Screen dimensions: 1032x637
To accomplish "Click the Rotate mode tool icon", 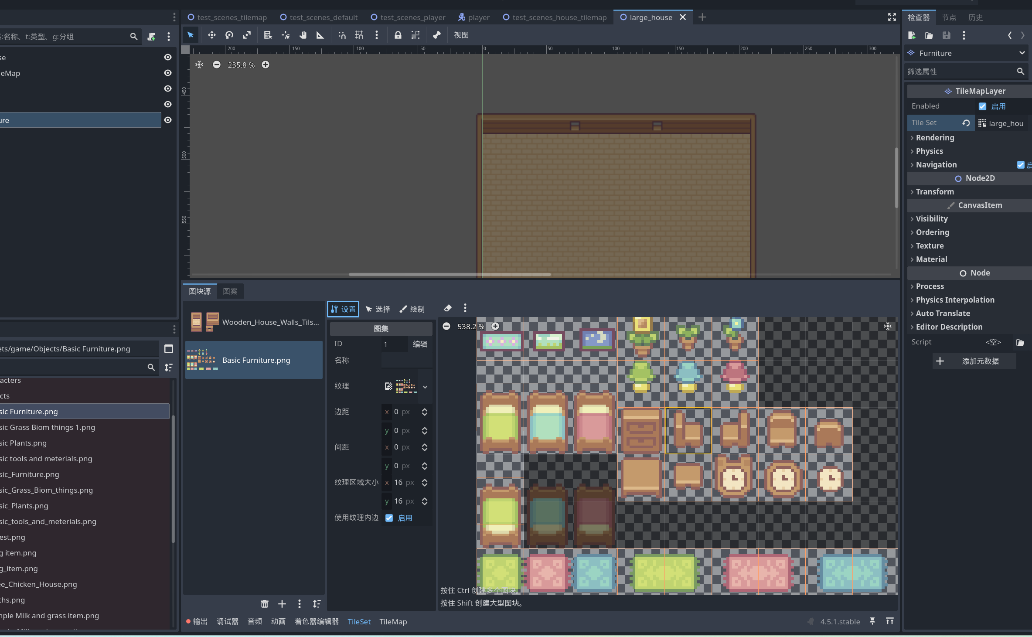I will click(229, 35).
